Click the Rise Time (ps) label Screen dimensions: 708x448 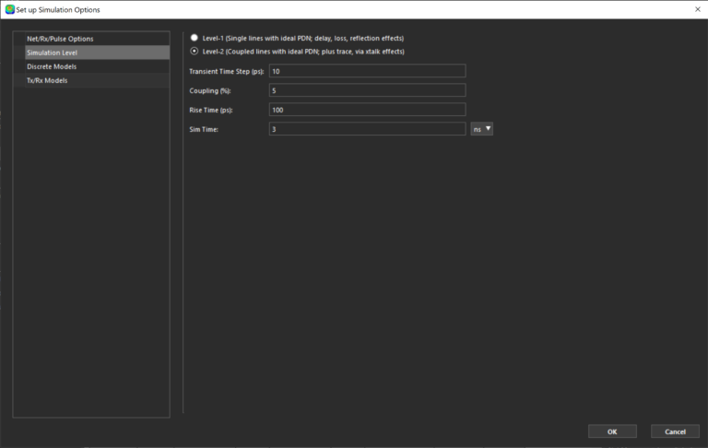point(213,110)
